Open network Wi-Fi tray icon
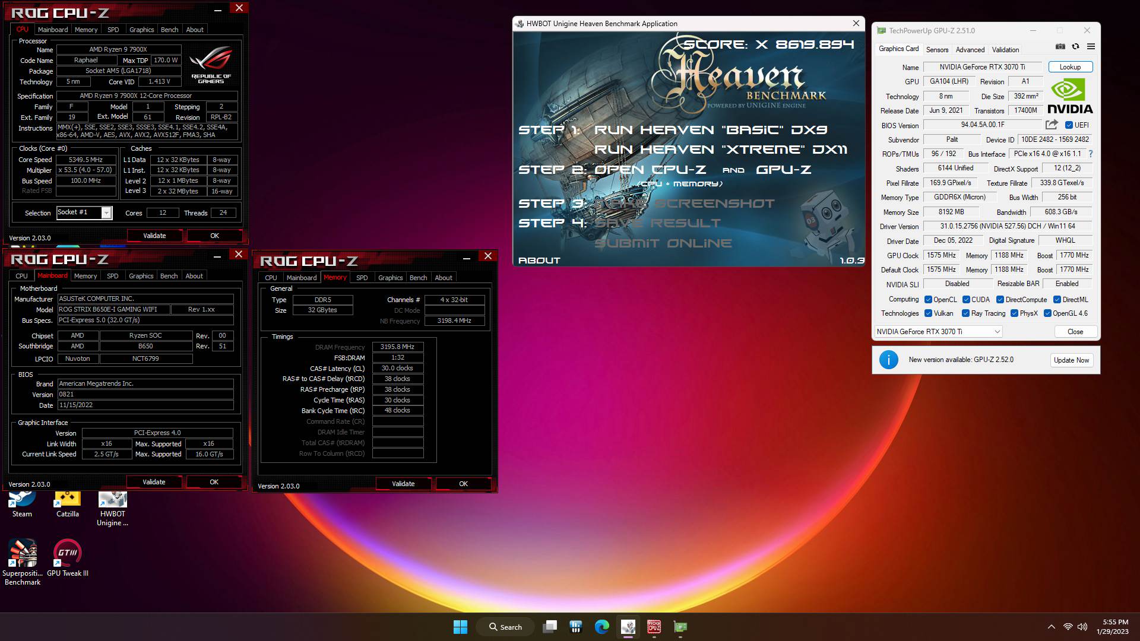This screenshot has height=641, width=1140. [1068, 627]
